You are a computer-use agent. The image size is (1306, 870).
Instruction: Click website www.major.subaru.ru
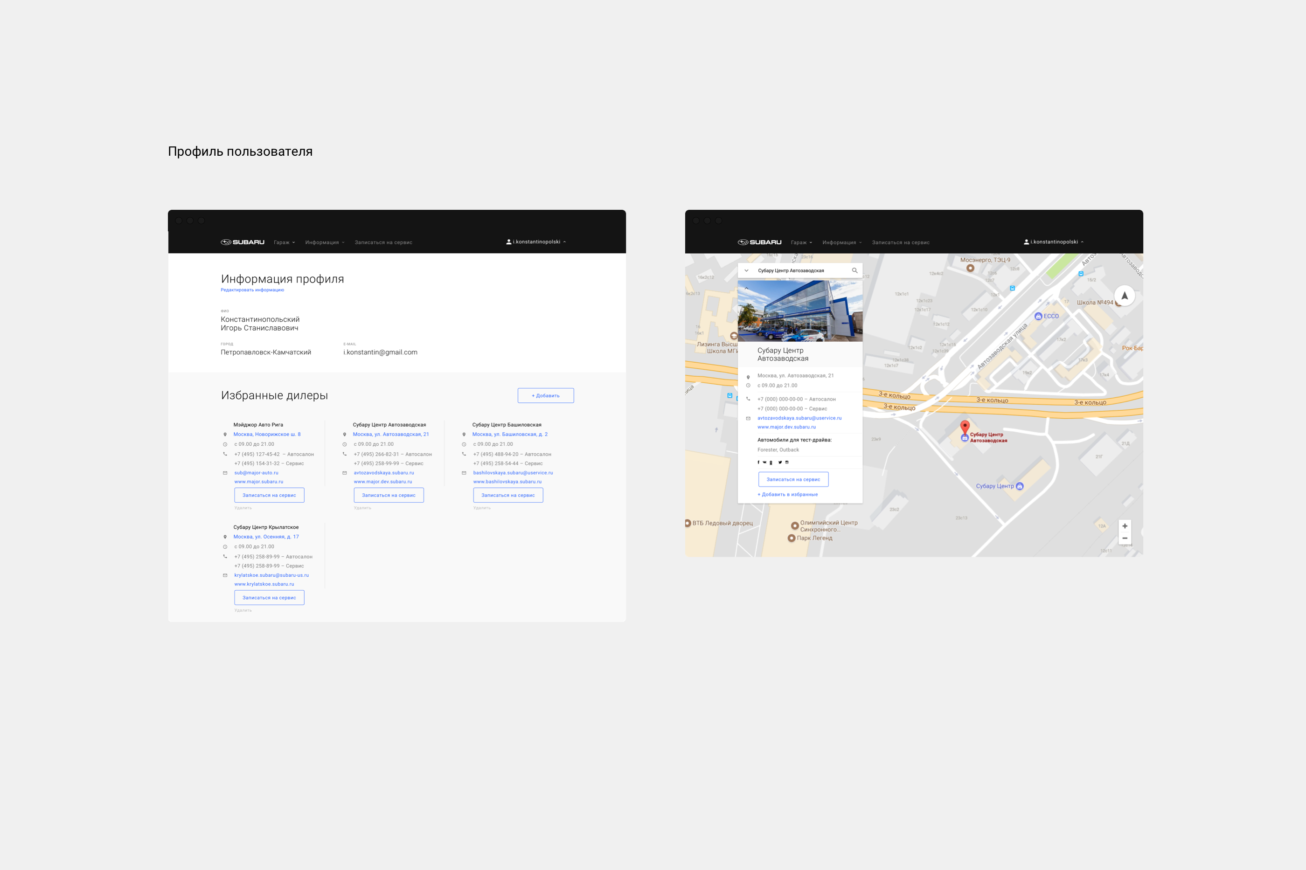[x=259, y=482]
